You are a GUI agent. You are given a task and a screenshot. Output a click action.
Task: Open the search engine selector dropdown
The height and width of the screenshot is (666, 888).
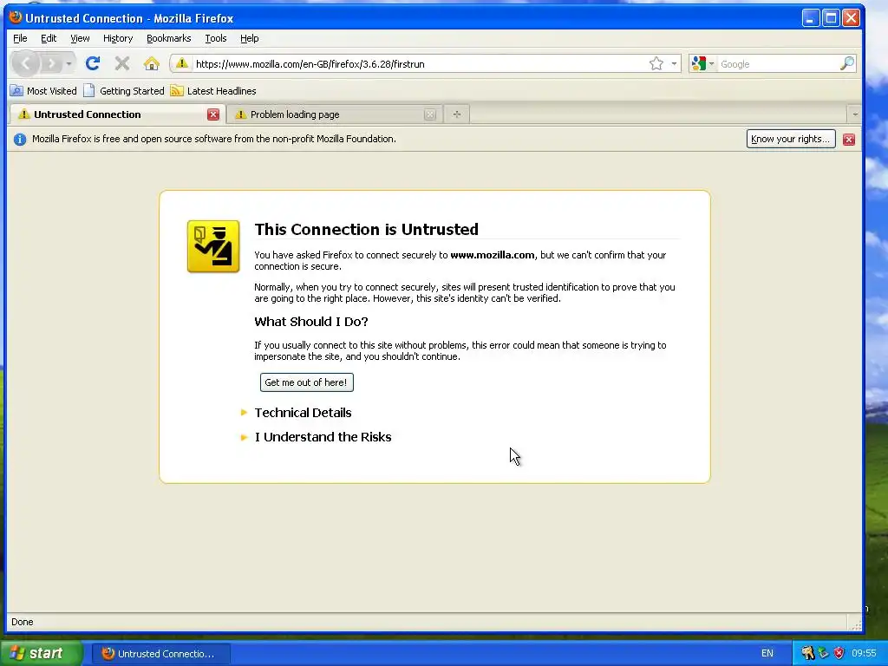702,63
